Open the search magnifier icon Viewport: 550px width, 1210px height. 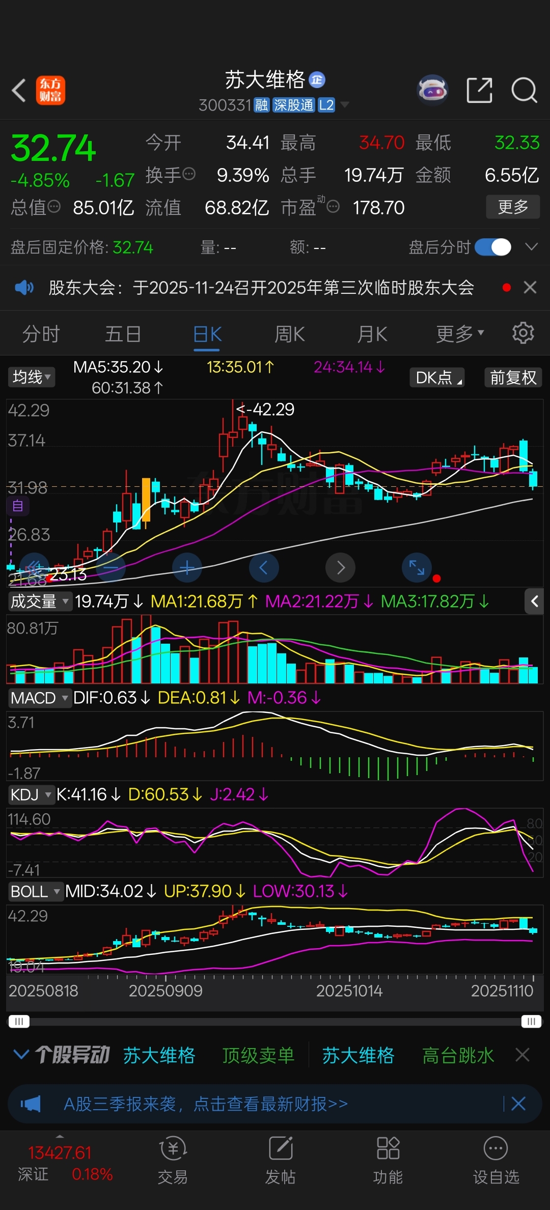(524, 91)
